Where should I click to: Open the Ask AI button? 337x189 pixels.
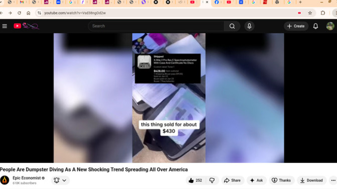pos(256,180)
